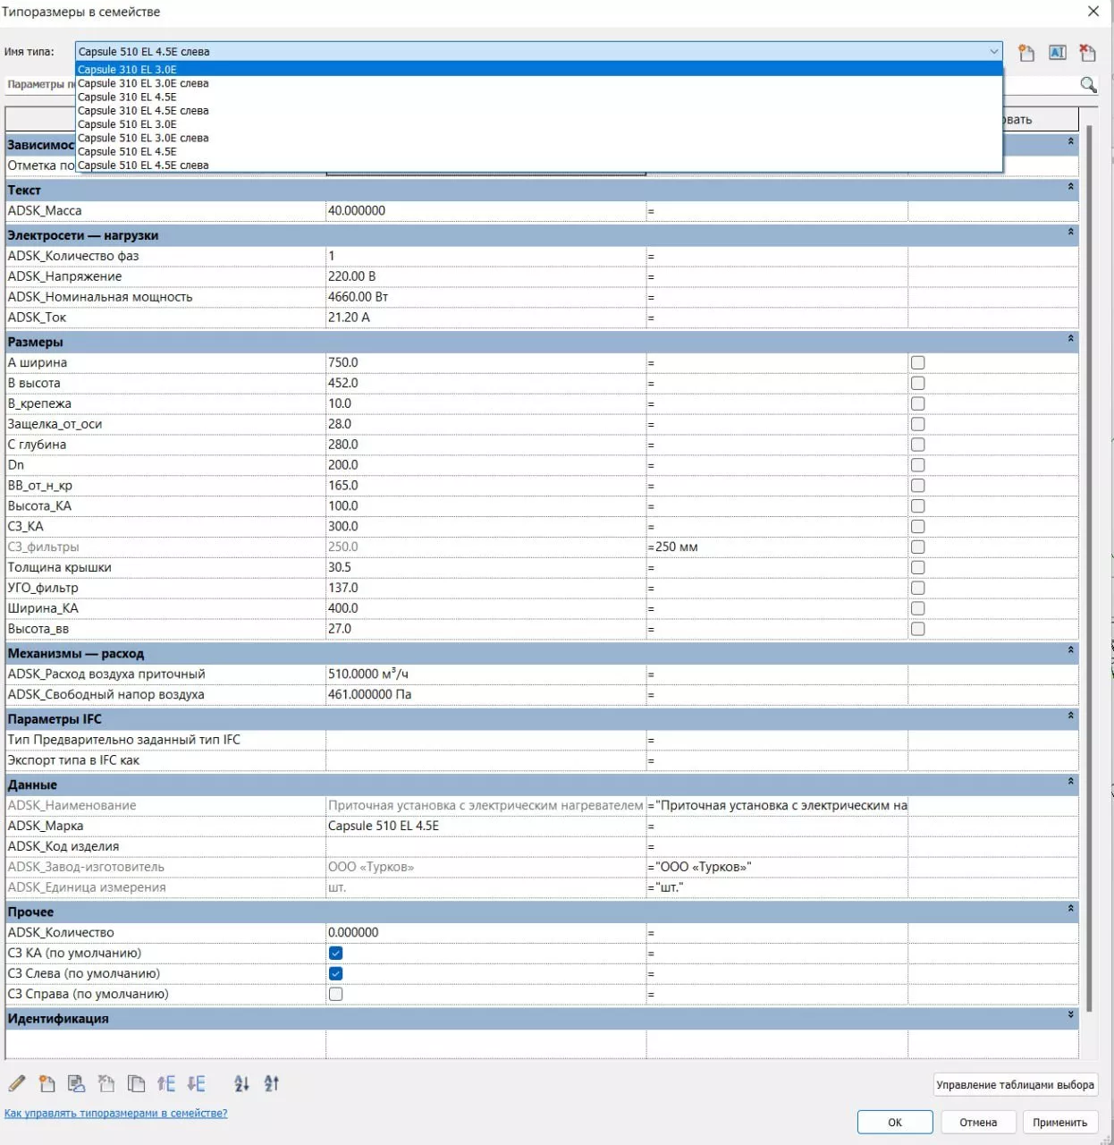Click the pencil Edit Parameter icon
Screen dimensions: 1114x1145
coord(17,1084)
